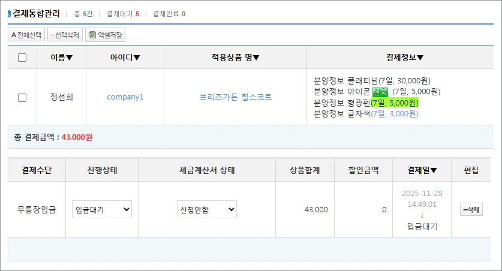Click the 결제수단 column header
The width and height of the screenshot is (502, 271).
click(37, 170)
